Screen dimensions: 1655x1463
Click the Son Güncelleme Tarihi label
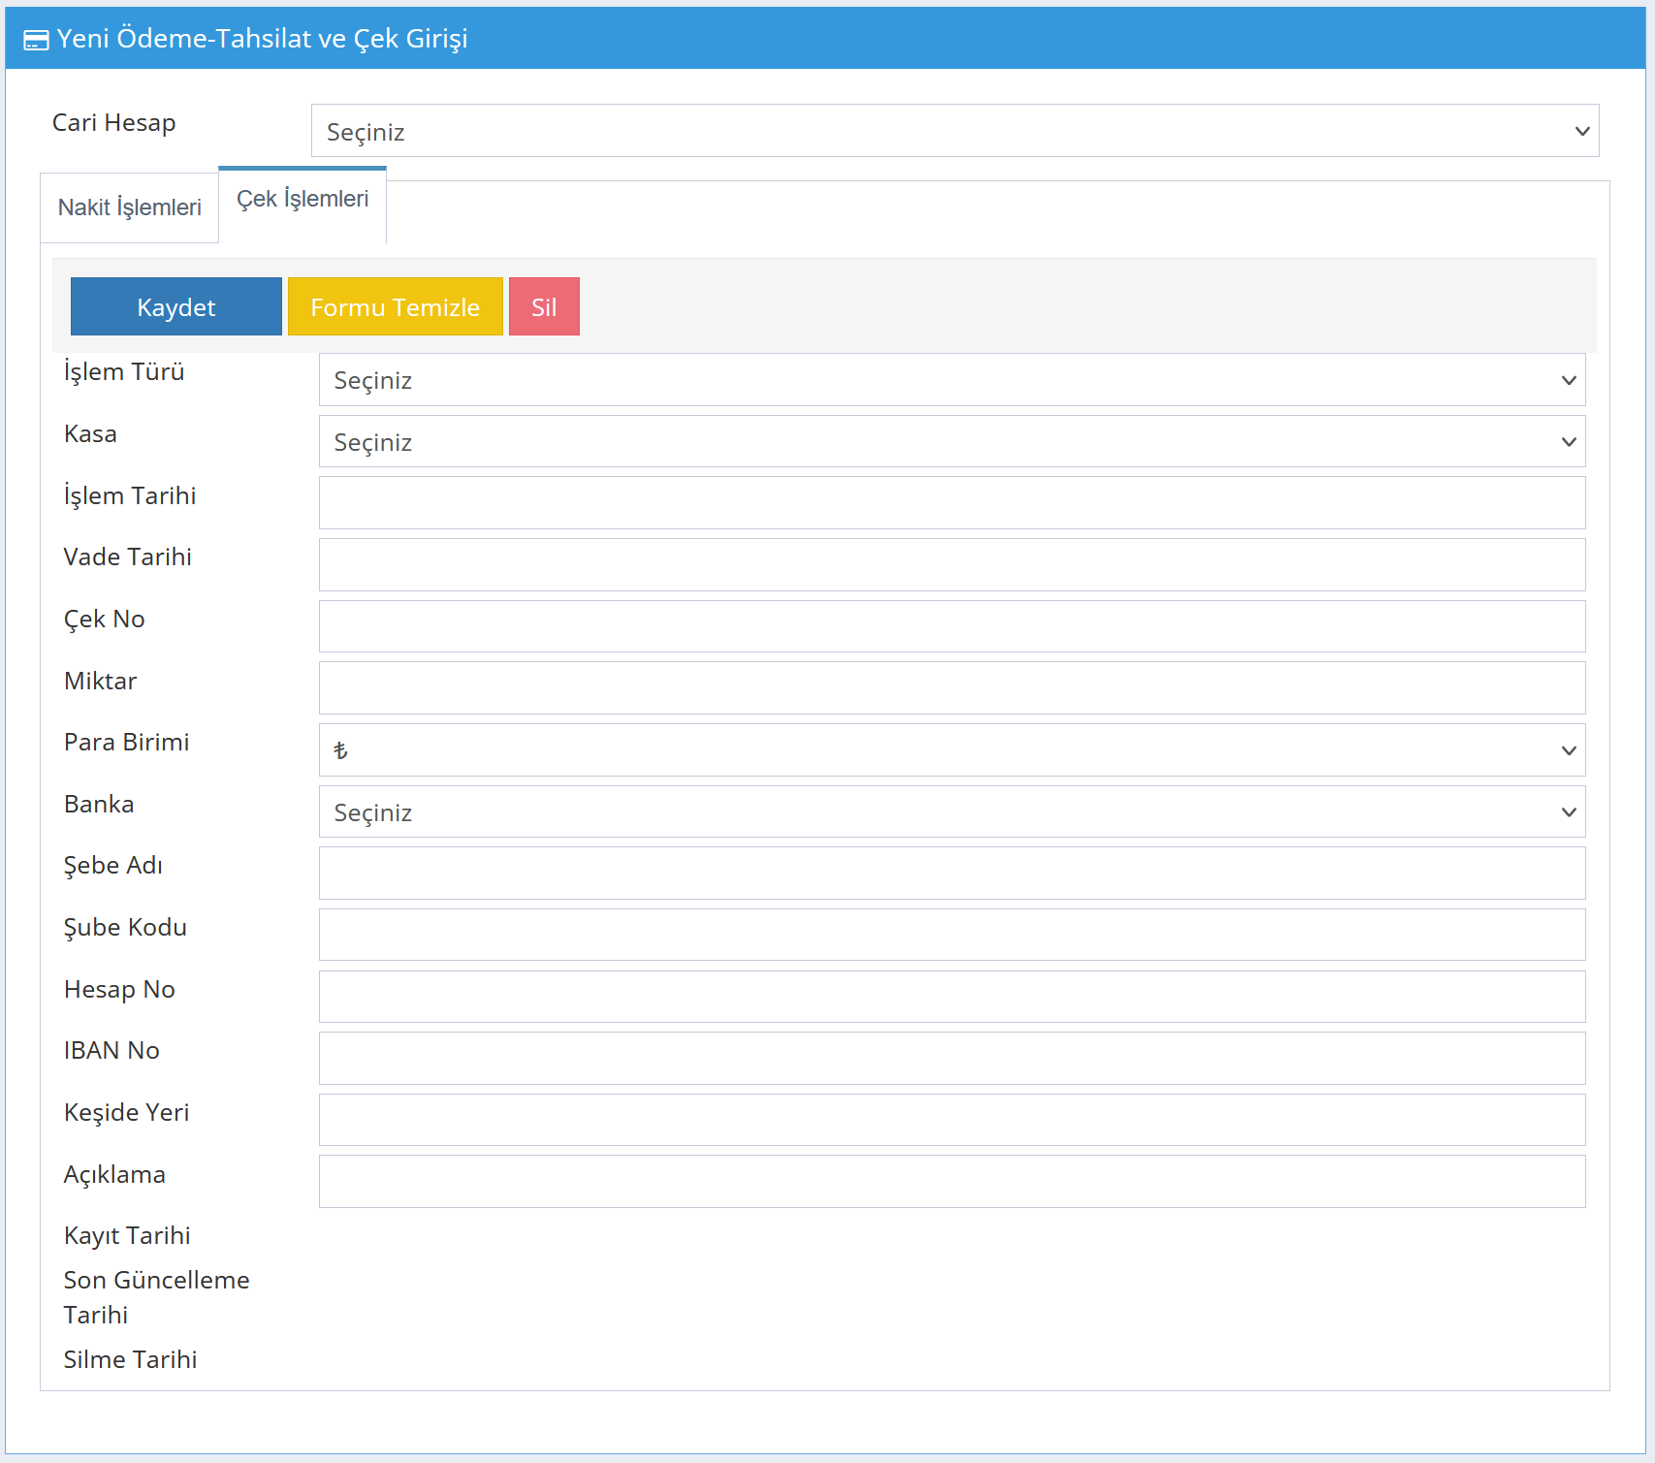coord(156,1297)
